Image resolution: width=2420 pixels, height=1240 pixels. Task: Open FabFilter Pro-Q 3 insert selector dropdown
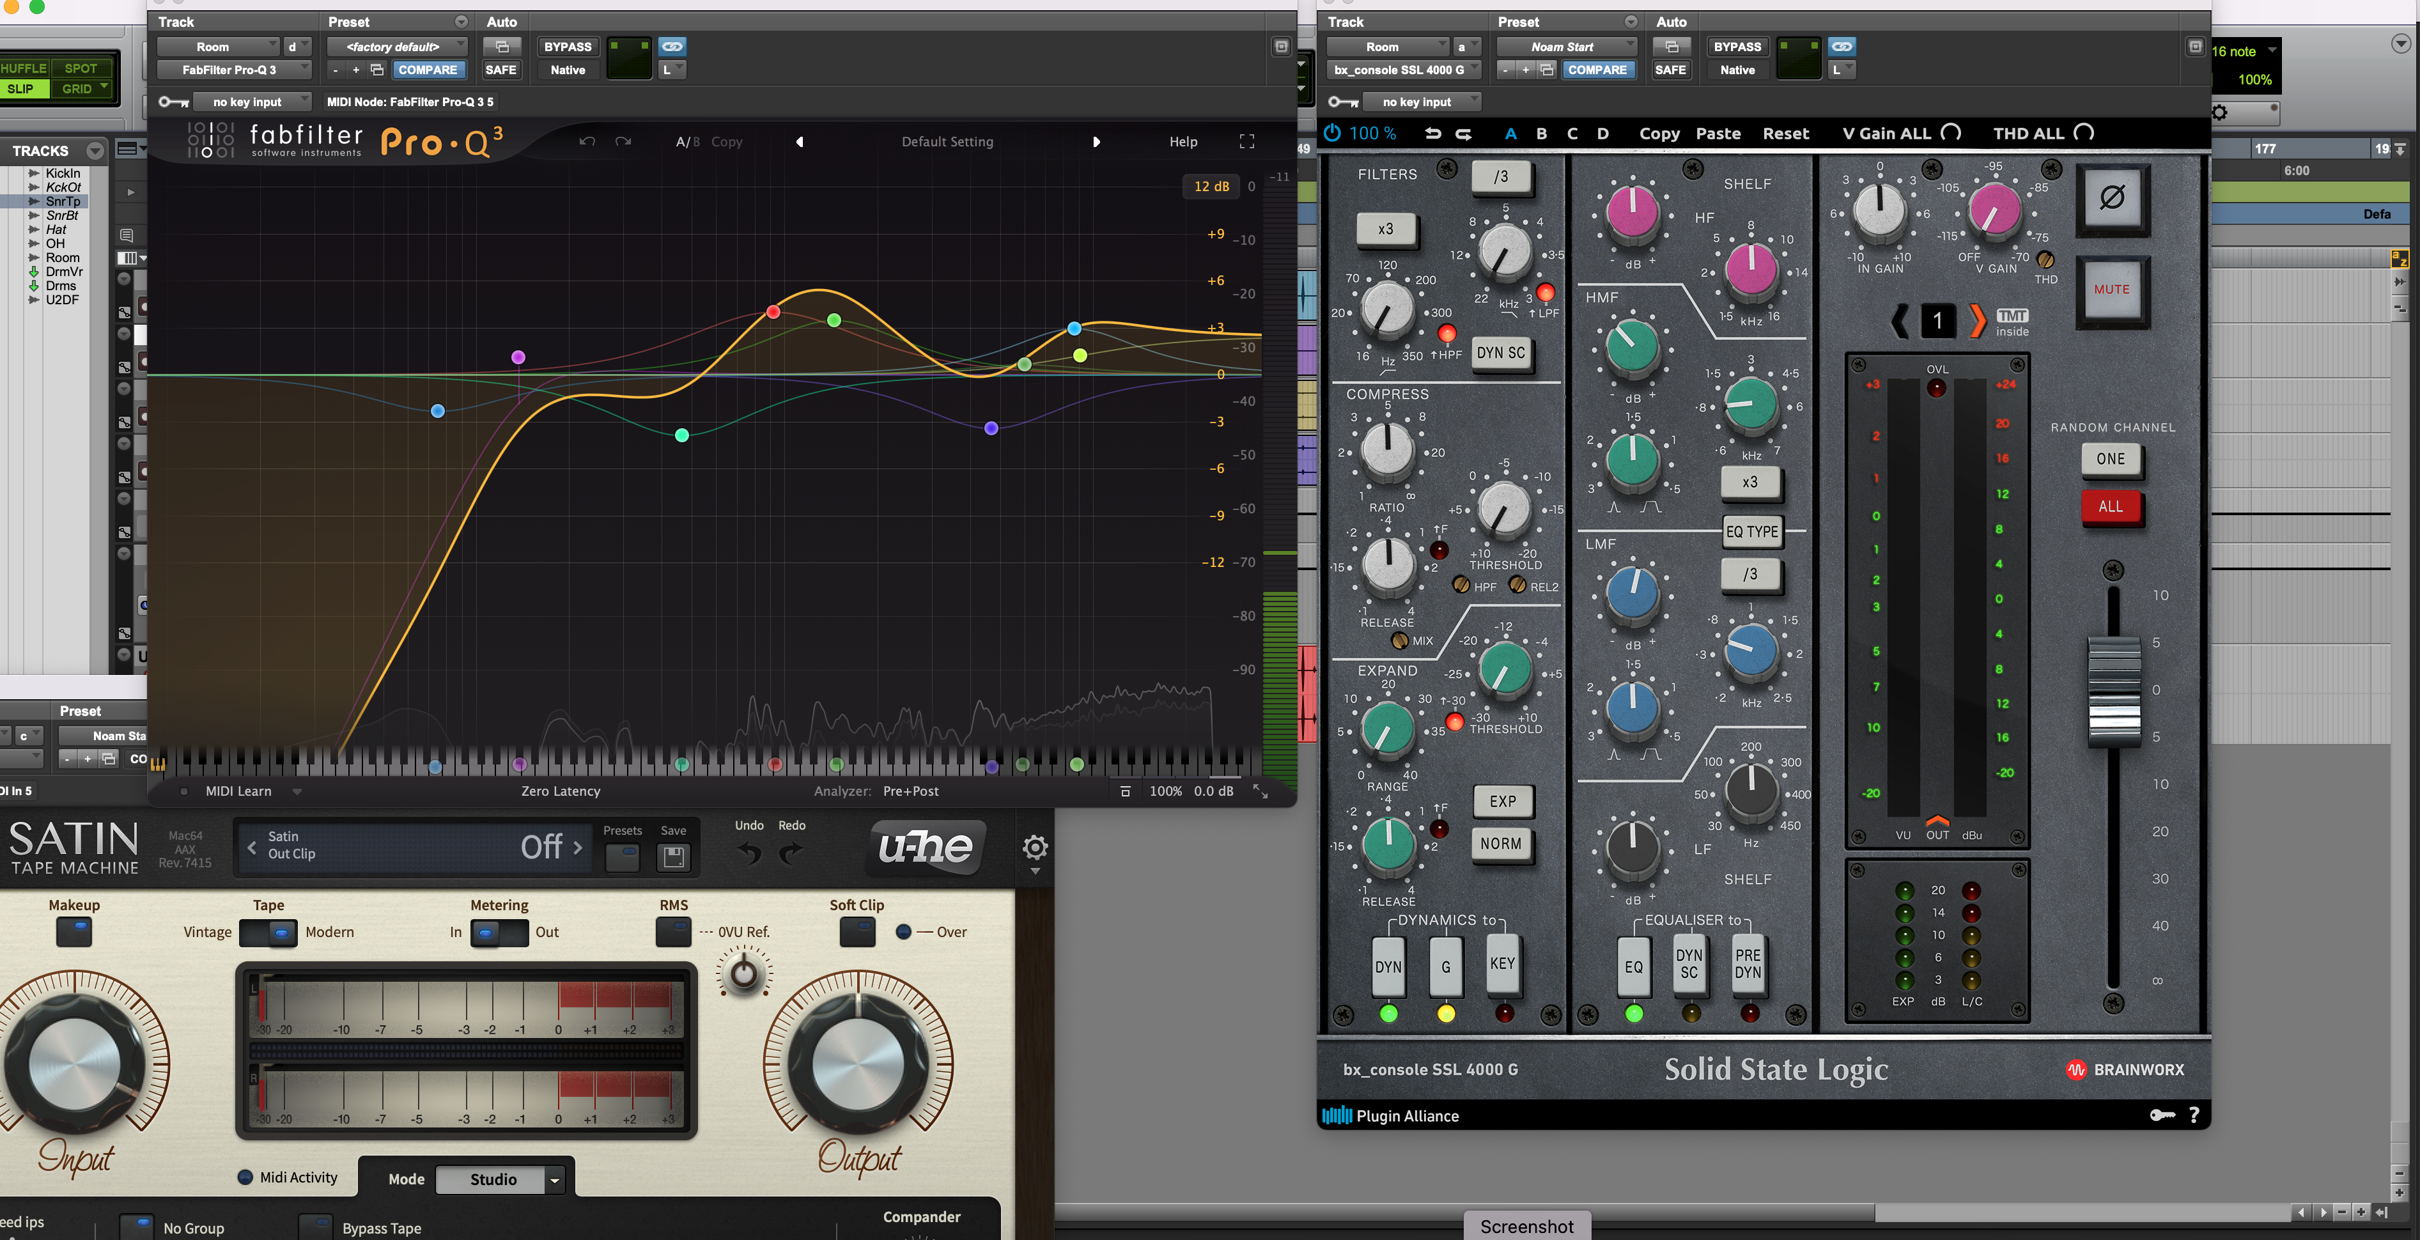(234, 70)
